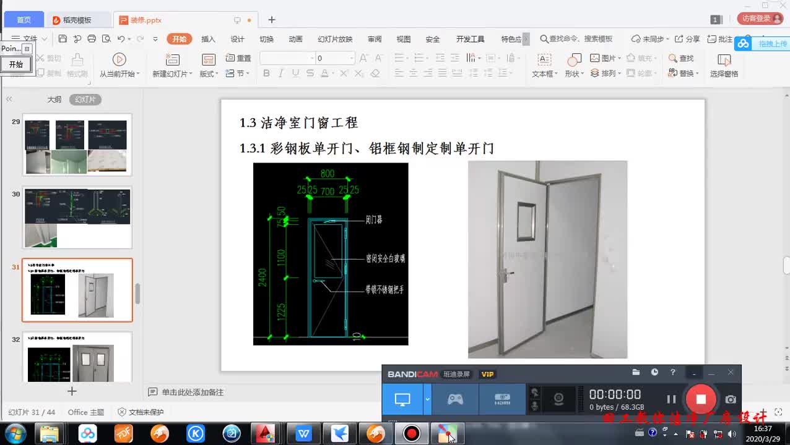This screenshot has height=445, width=790.
Task: Click the 访客登录 login button
Action: point(760,19)
